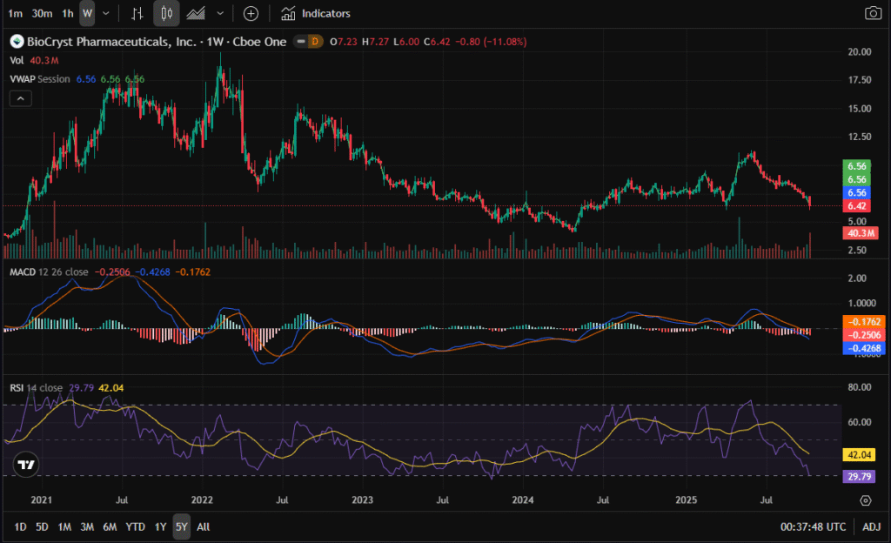Switch to the 1Y date range
The width and height of the screenshot is (891, 543).
(x=160, y=526)
